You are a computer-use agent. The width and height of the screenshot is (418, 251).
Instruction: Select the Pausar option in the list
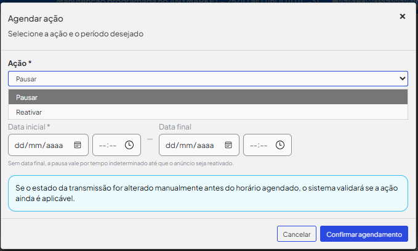pos(208,97)
